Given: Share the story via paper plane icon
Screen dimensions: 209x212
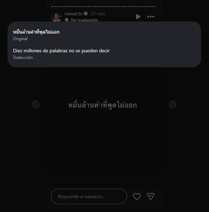Looking at the screenshot, I should click(x=151, y=196).
